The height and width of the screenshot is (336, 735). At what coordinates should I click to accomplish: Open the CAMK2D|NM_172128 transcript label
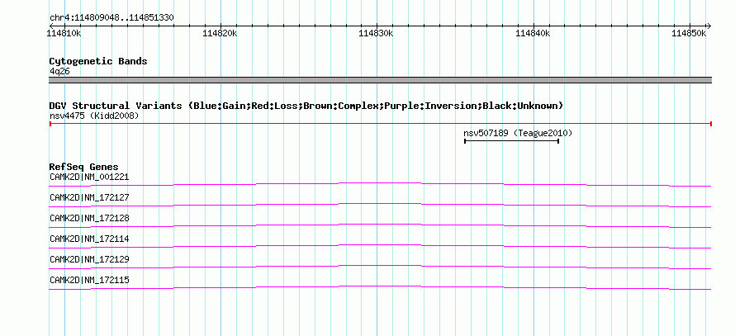tap(89, 219)
